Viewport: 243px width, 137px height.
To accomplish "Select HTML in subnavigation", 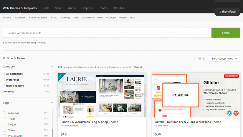I will (x=54, y=18).
